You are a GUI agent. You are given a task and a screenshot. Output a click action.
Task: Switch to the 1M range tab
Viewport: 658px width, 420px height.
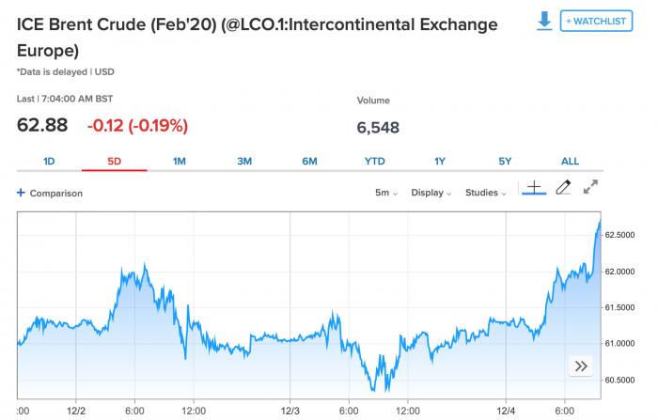180,161
